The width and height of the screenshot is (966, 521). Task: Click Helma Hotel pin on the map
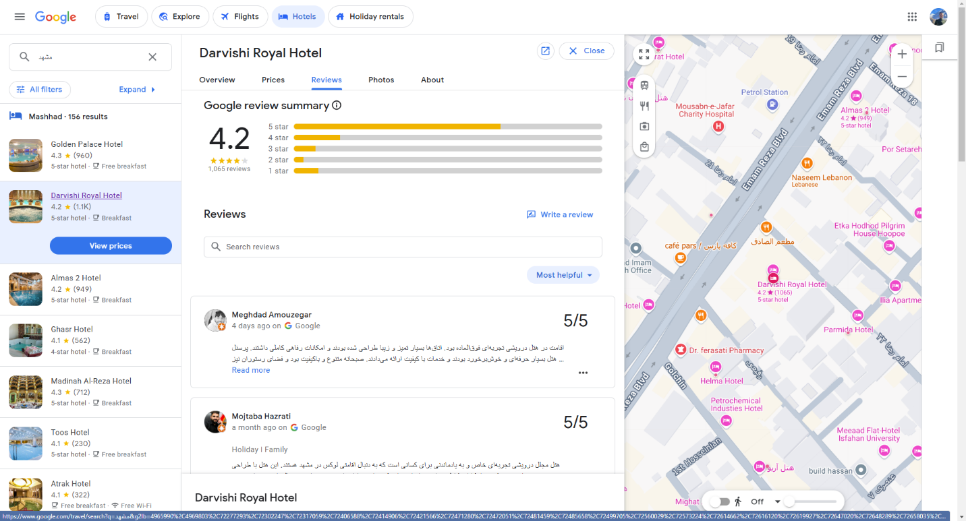716,367
